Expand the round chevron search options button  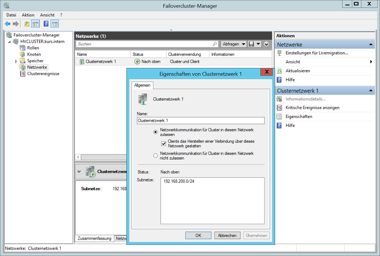coord(266,44)
